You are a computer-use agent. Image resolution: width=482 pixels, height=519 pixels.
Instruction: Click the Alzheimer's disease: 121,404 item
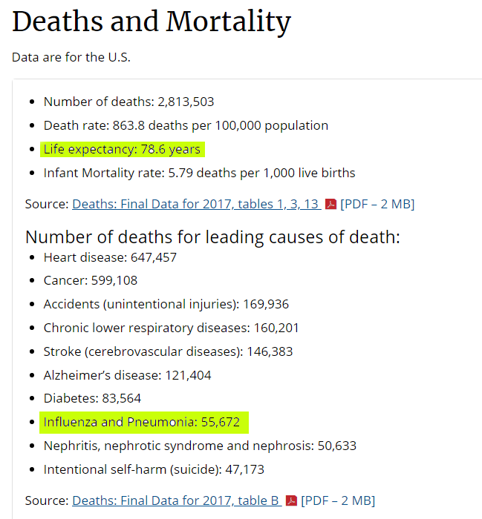click(x=127, y=375)
